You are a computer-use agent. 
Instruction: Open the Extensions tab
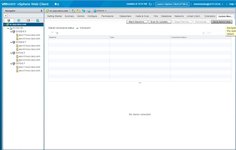pos(210,16)
